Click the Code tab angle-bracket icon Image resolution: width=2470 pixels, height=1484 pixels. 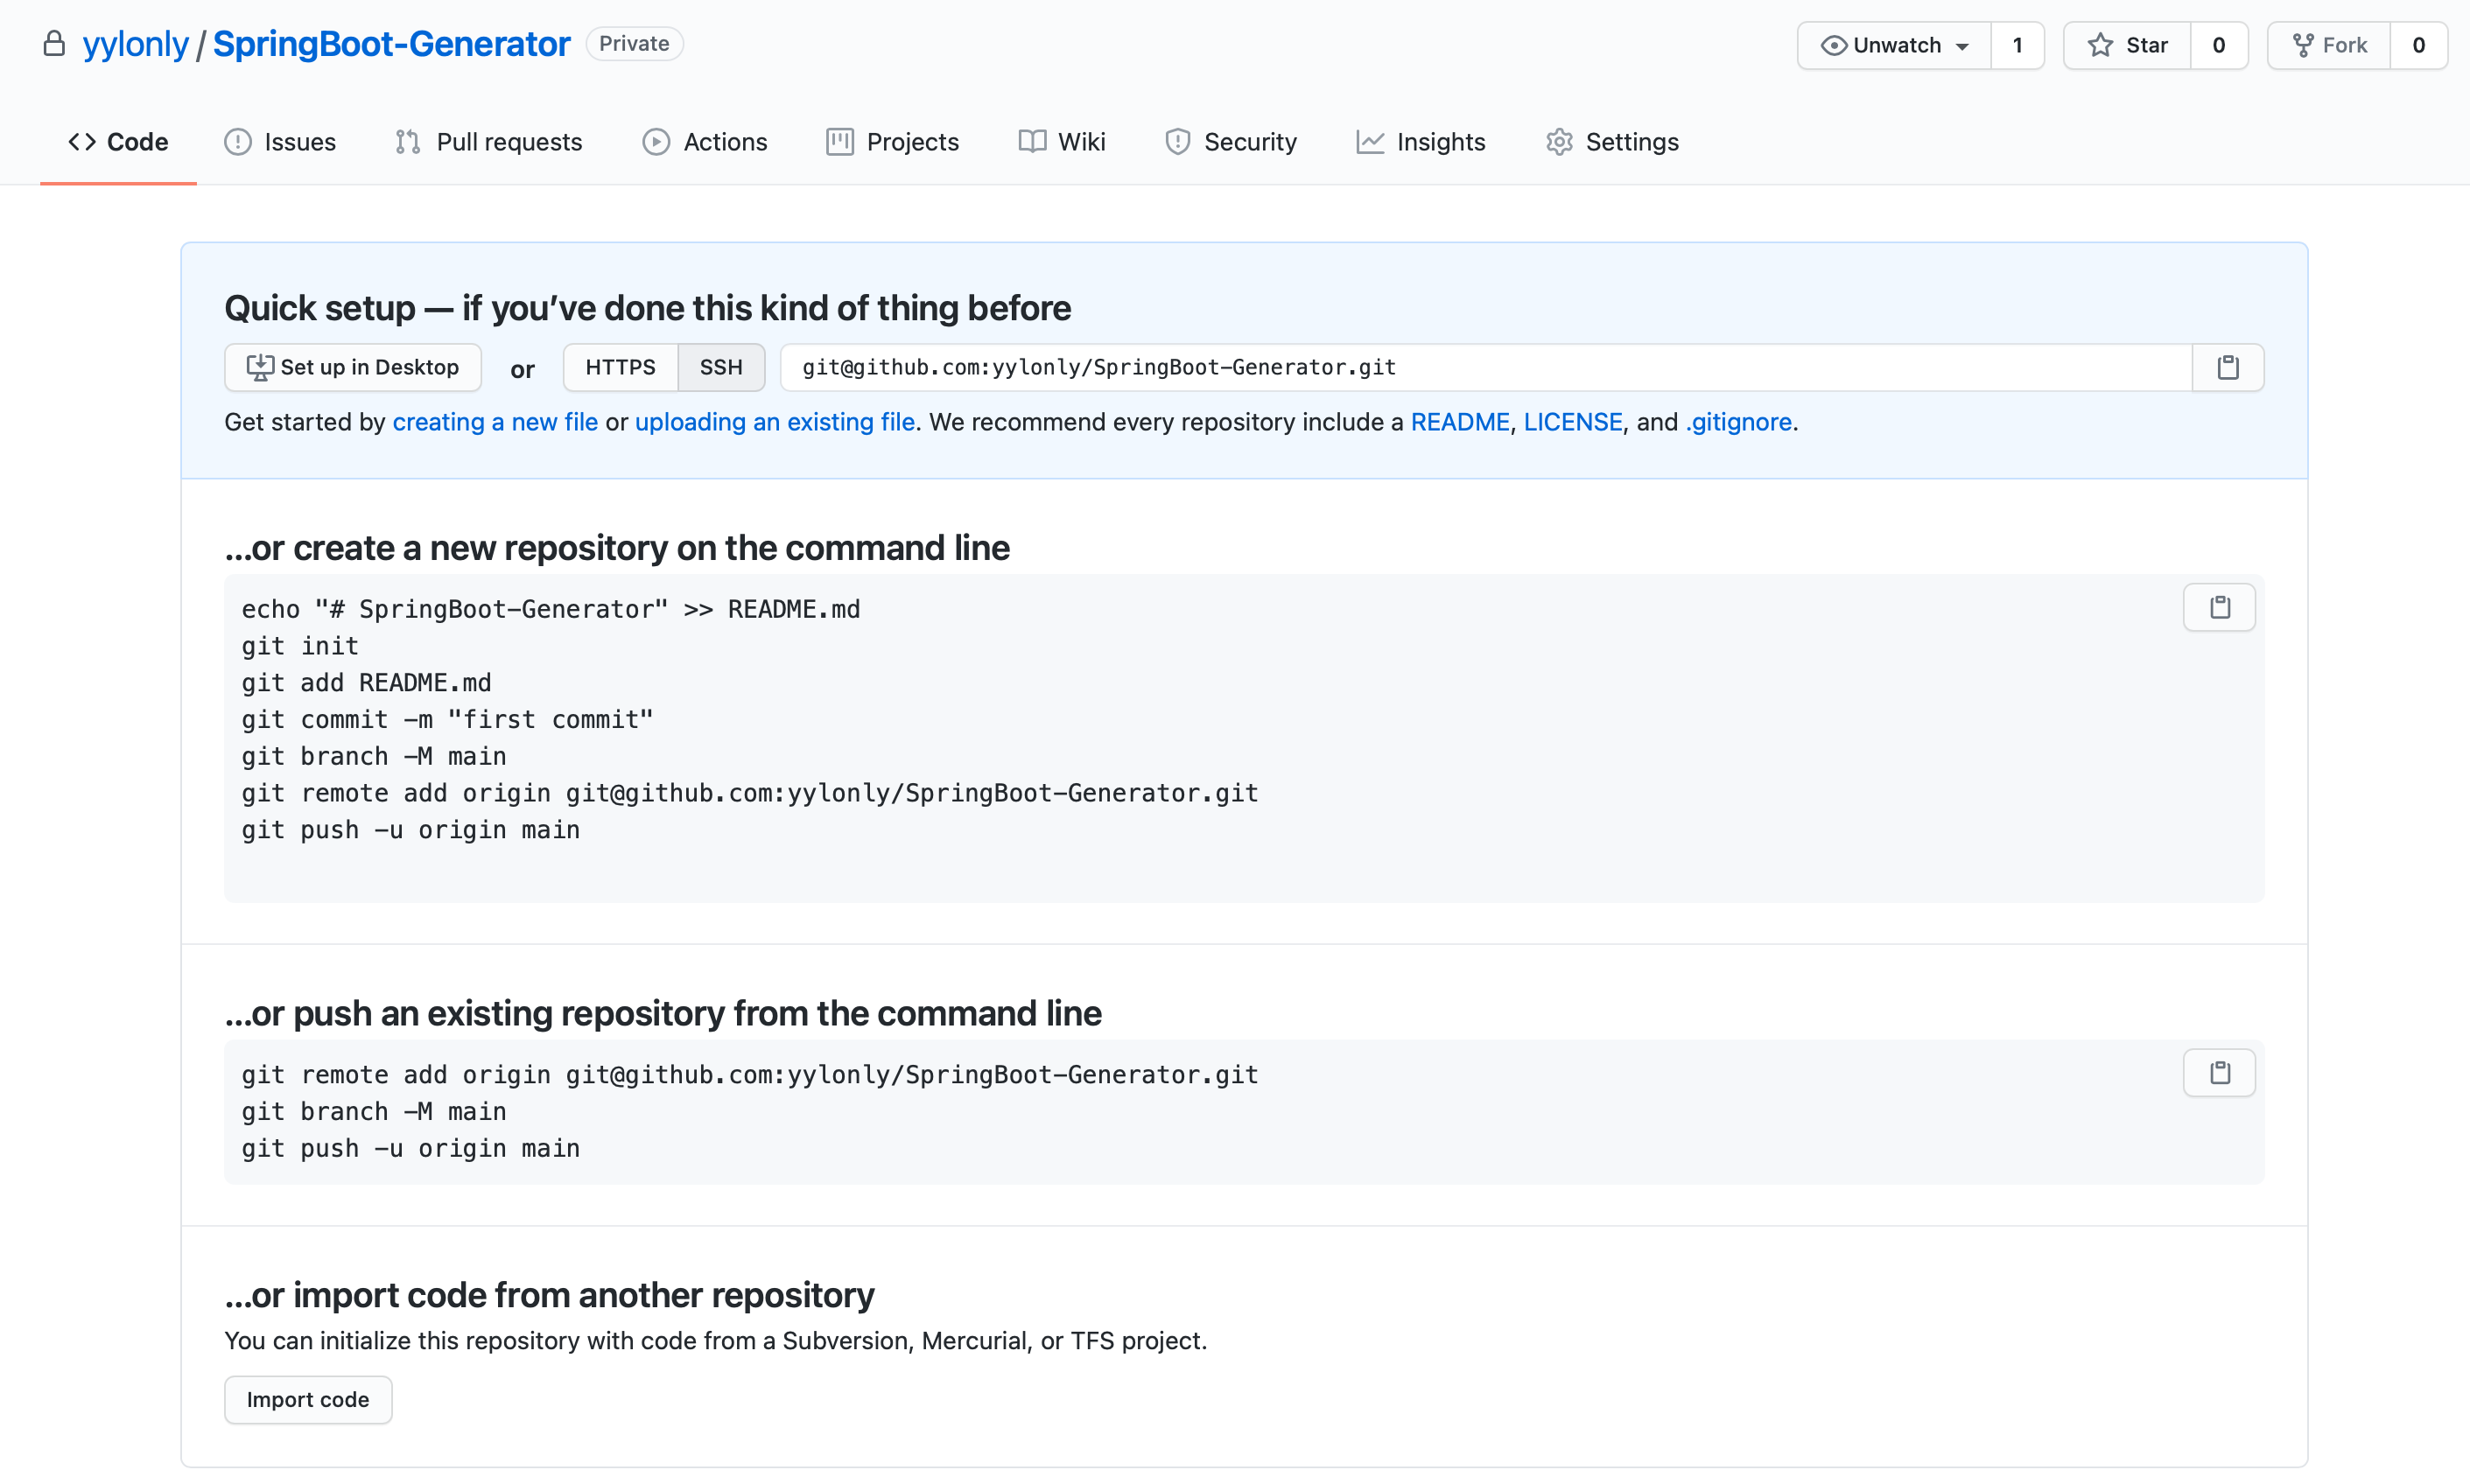point(82,142)
